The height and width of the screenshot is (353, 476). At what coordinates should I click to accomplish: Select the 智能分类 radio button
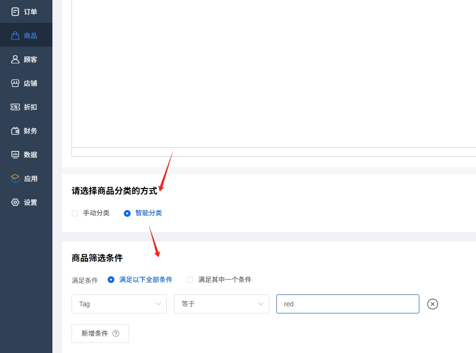(127, 213)
